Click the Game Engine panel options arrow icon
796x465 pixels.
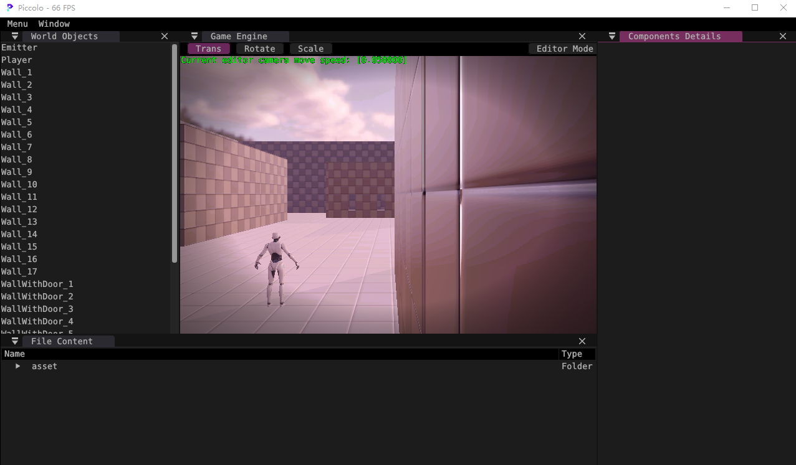194,35
